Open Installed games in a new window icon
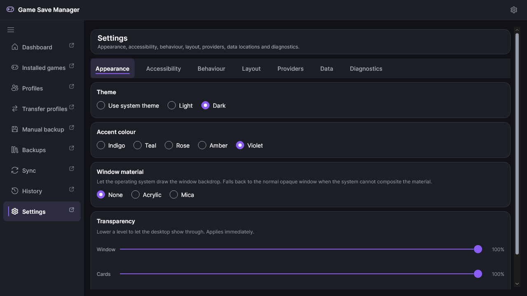527x296 pixels. click(x=72, y=66)
